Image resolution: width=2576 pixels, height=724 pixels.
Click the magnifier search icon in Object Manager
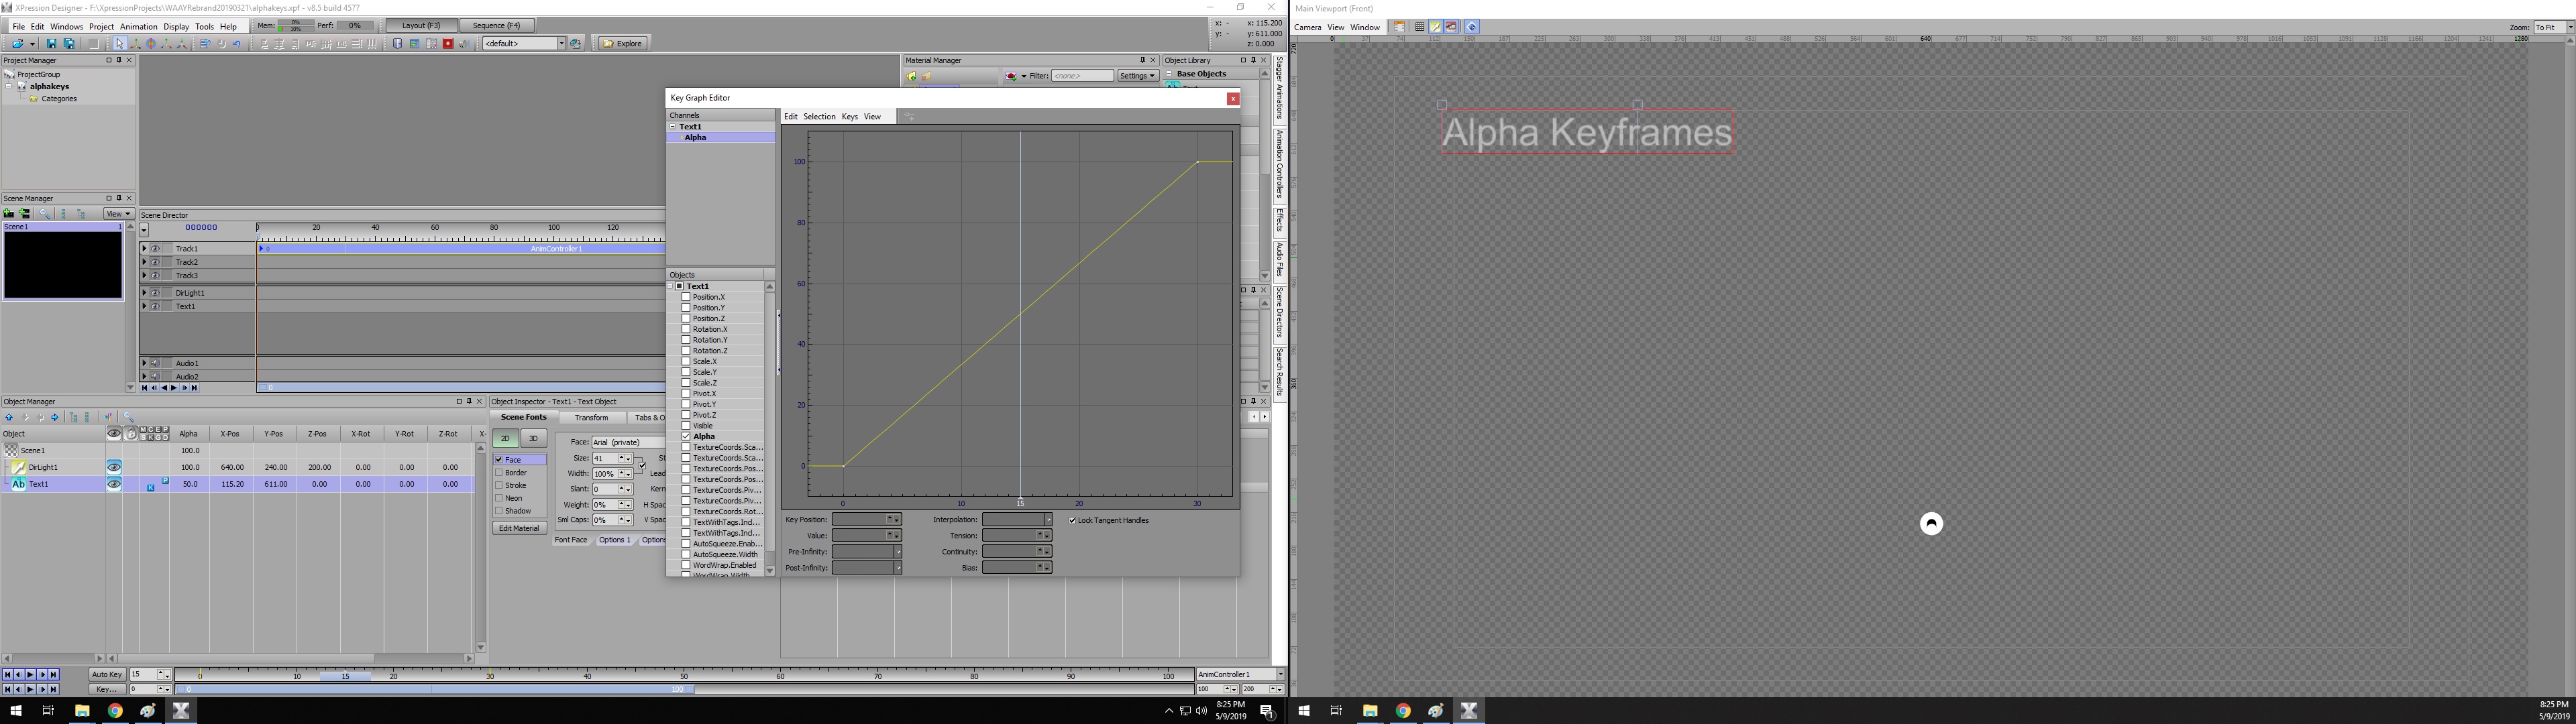pyautogui.click(x=129, y=418)
